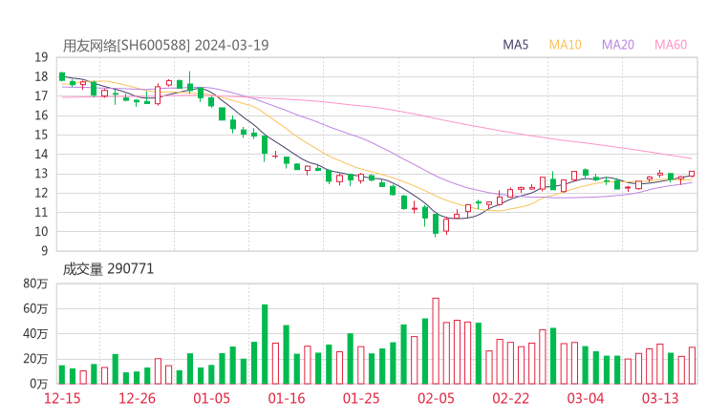Click the MA5 legend label

point(515,45)
